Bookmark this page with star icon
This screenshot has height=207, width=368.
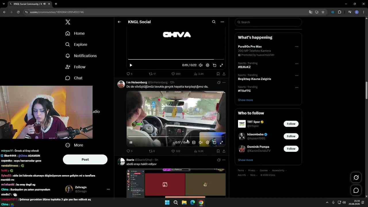(323, 12)
